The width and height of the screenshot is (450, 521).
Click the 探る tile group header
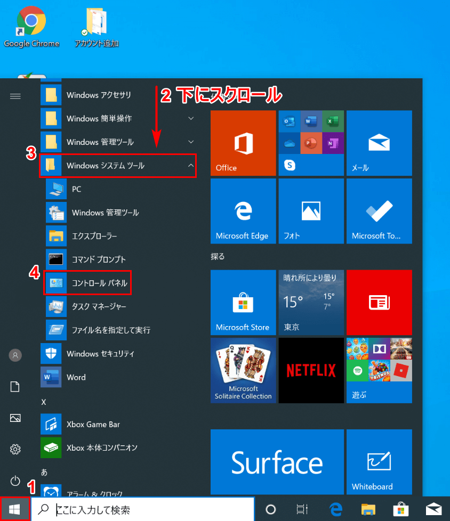tap(218, 257)
